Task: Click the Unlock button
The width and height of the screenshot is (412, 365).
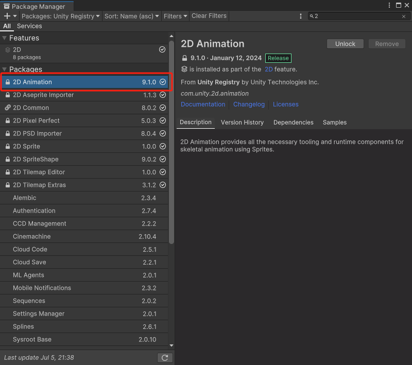Action: (x=345, y=44)
